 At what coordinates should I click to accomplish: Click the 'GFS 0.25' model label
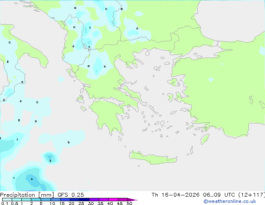(x=71, y=195)
